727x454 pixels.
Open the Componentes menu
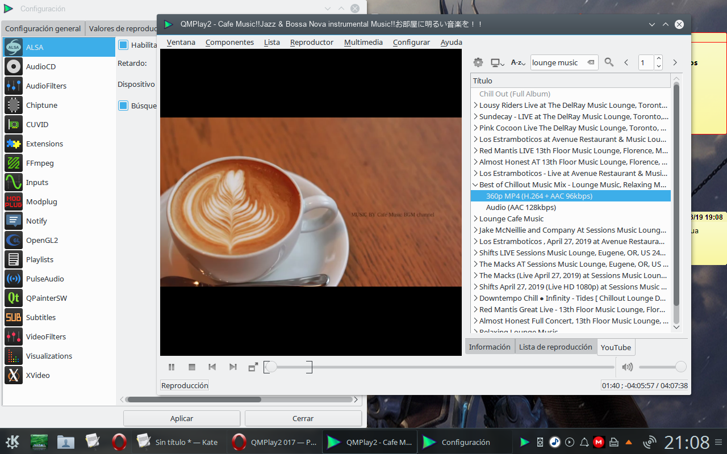tap(229, 42)
